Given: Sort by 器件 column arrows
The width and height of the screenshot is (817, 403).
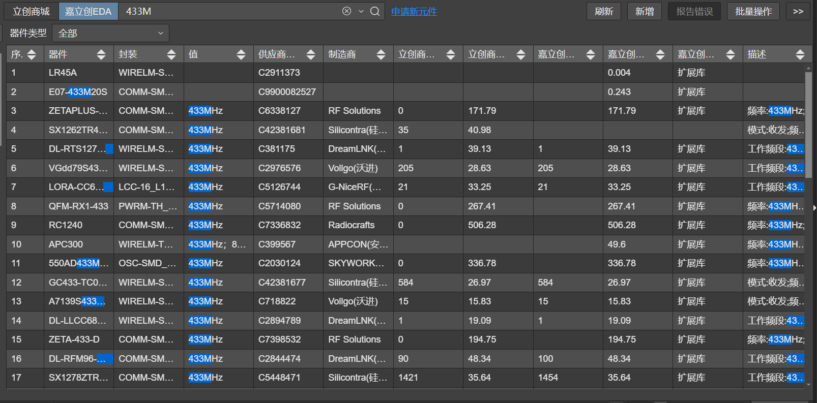Looking at the screenshot, I should pos(101,54).
